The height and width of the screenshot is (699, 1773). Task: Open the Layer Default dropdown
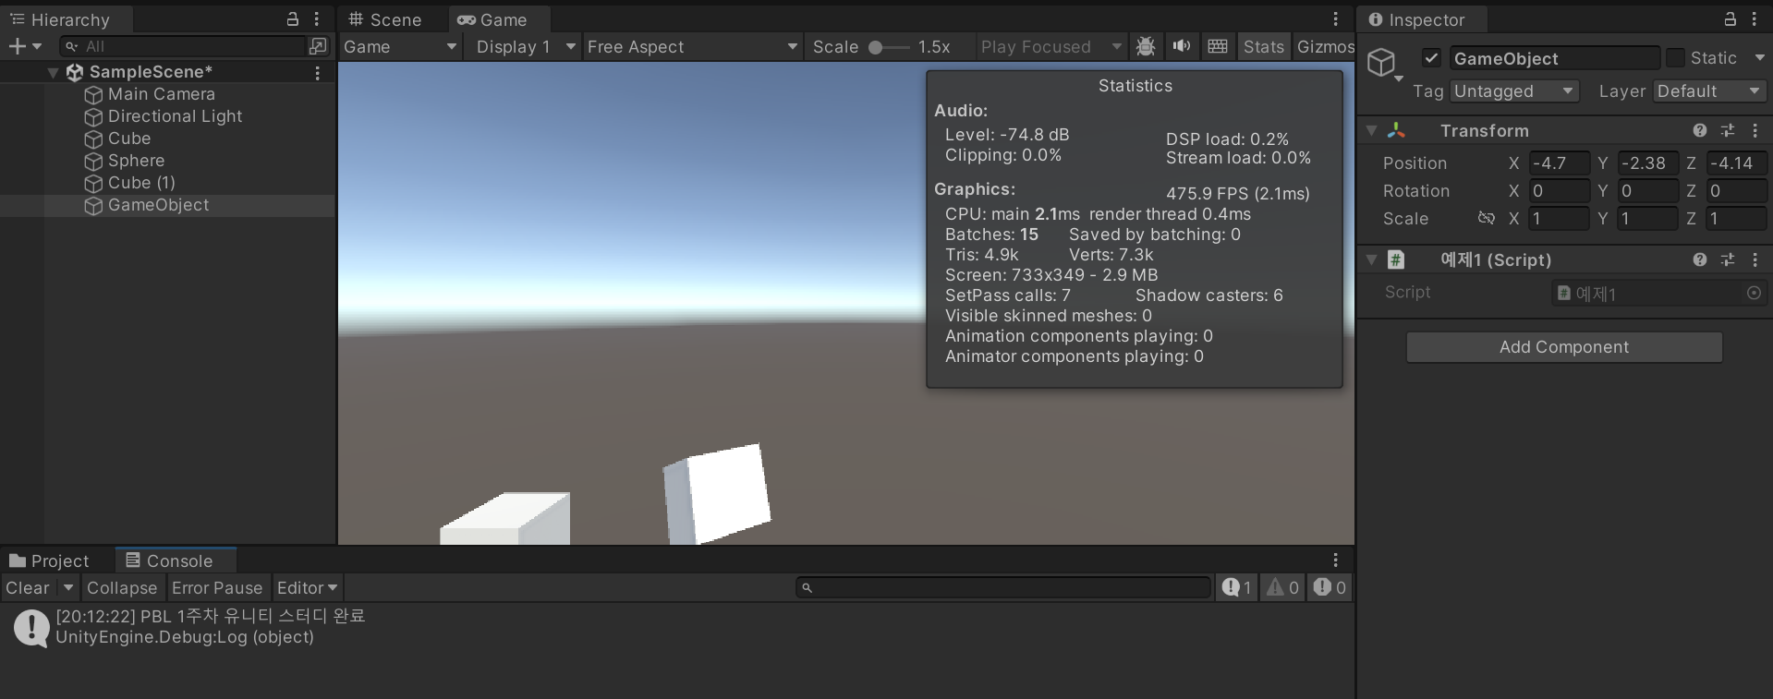click(x=1709, y=91)
